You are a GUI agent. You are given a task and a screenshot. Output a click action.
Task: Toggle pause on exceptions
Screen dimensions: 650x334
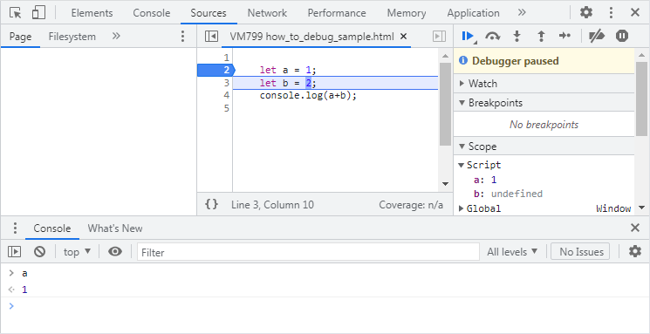(622, 36)
